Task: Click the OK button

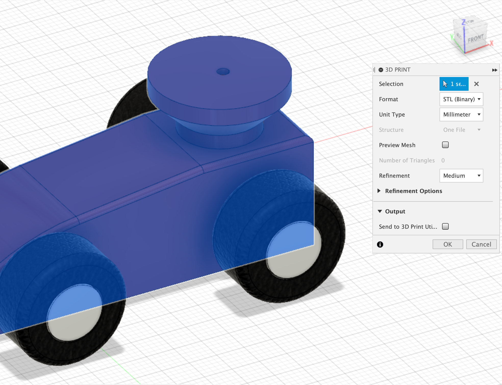Action: click(x=448, y=244)
